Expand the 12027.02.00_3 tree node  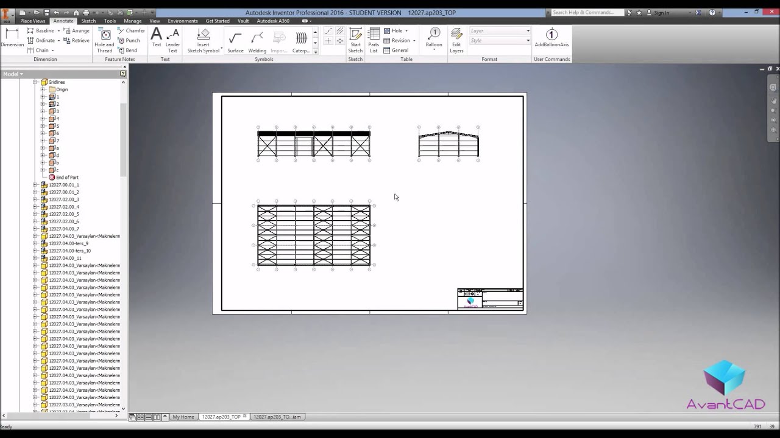coord(35,200)
